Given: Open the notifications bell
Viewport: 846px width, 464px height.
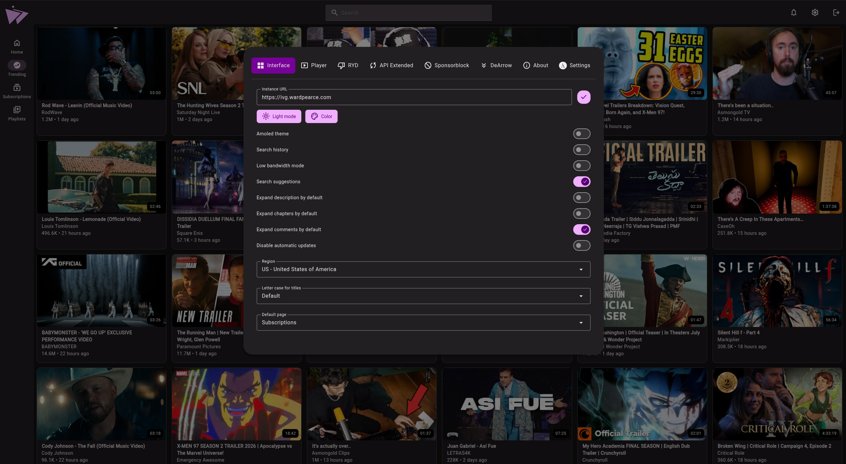Looking at the screenshot, I should 793,12.
